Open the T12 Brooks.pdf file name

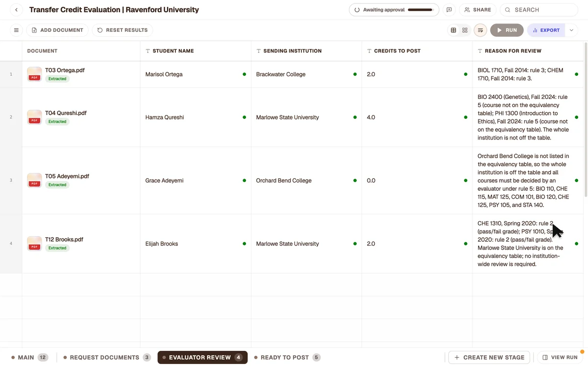[64, 240]
